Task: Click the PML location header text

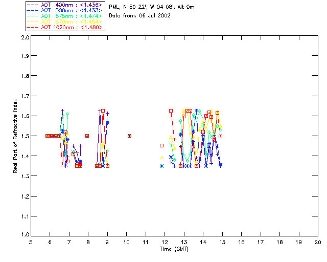Action: coord(152,7)
